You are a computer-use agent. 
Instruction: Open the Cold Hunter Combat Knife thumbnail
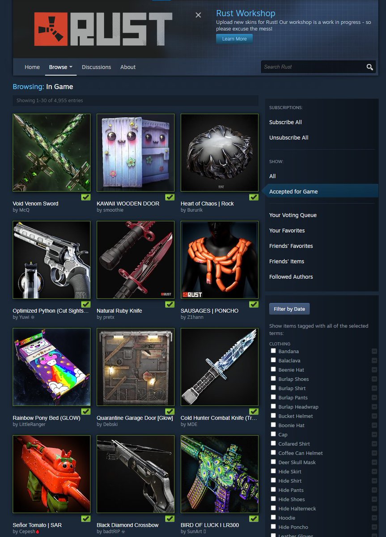[x=220, y=367]
